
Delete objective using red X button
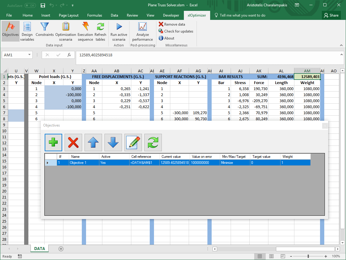click(73, 143)
